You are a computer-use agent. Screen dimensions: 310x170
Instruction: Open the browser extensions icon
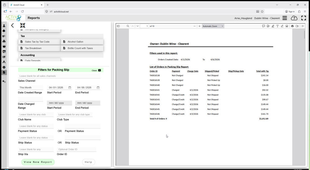click(299, 11)
